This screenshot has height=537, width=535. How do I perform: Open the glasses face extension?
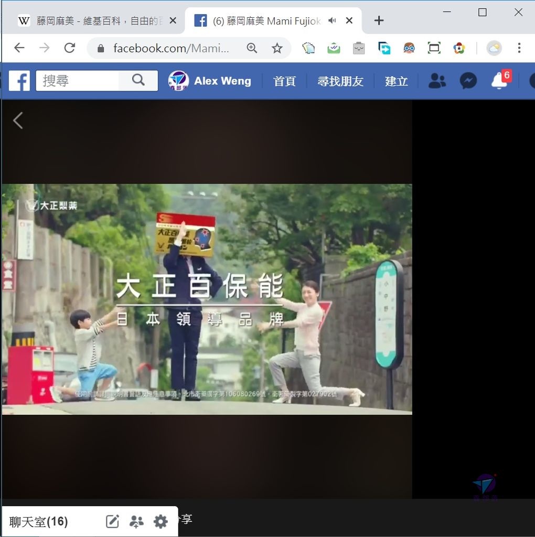409,48
